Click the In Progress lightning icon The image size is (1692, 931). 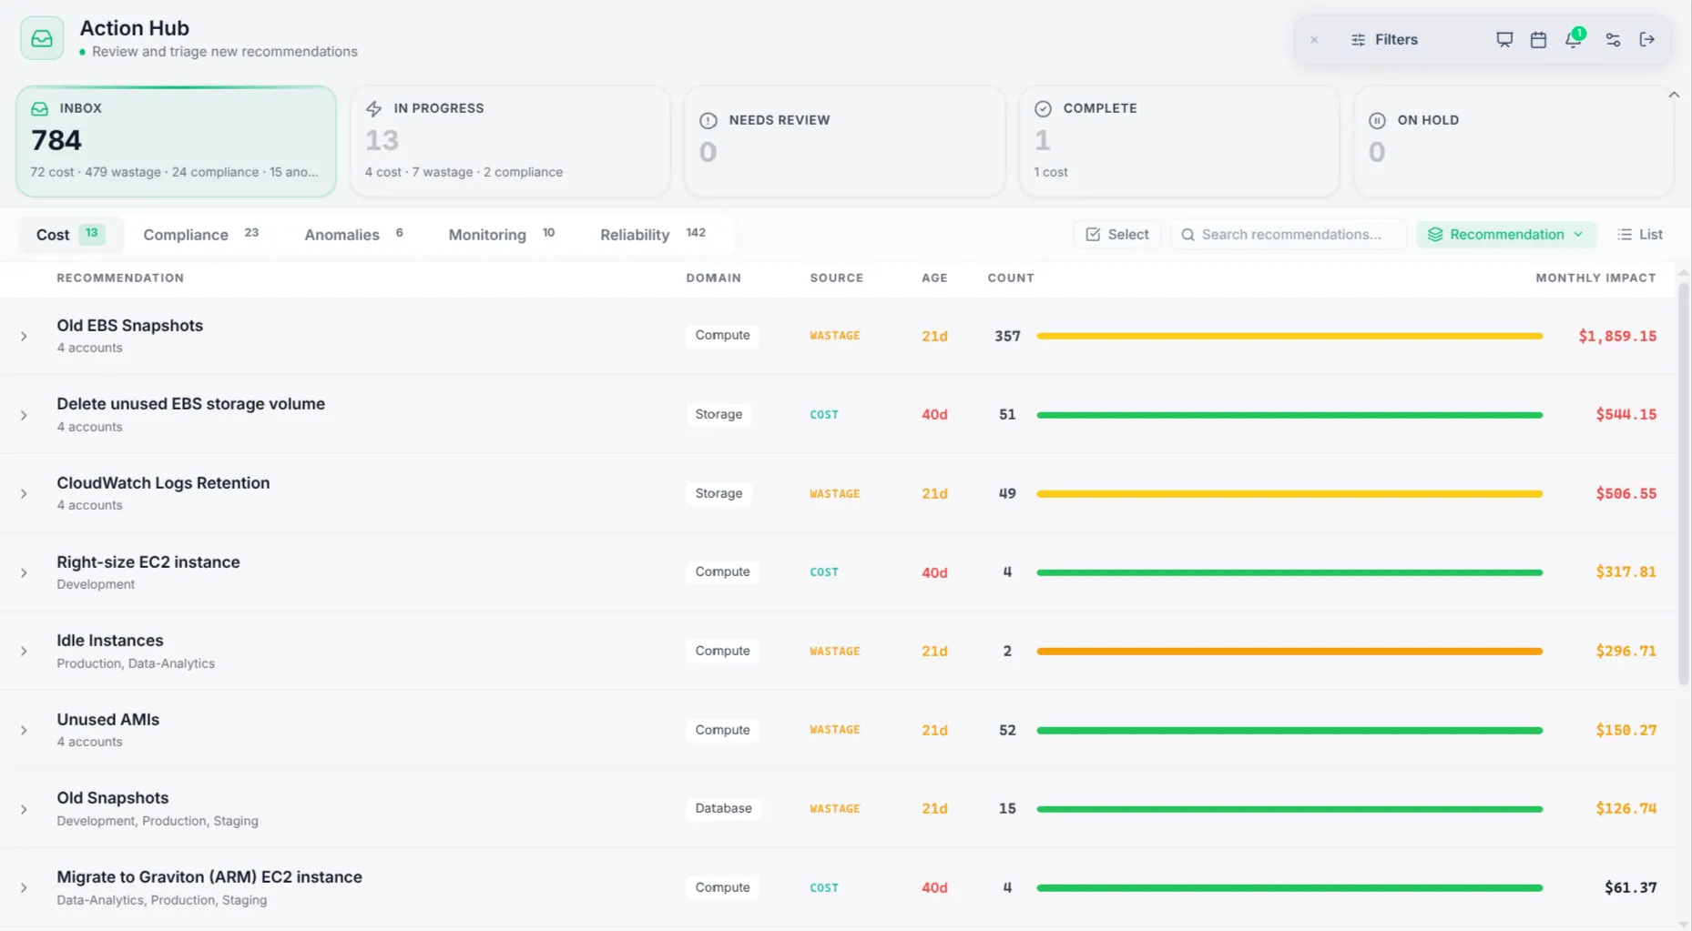point(373,109)
